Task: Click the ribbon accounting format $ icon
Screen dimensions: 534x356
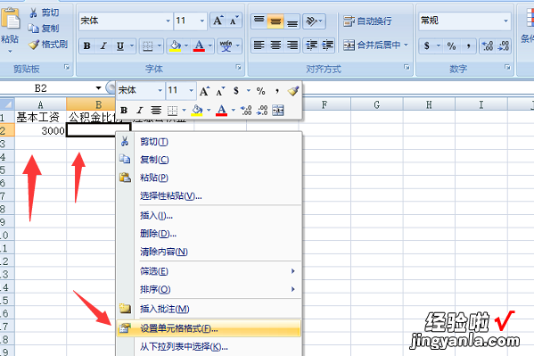Action: point(427,46)
